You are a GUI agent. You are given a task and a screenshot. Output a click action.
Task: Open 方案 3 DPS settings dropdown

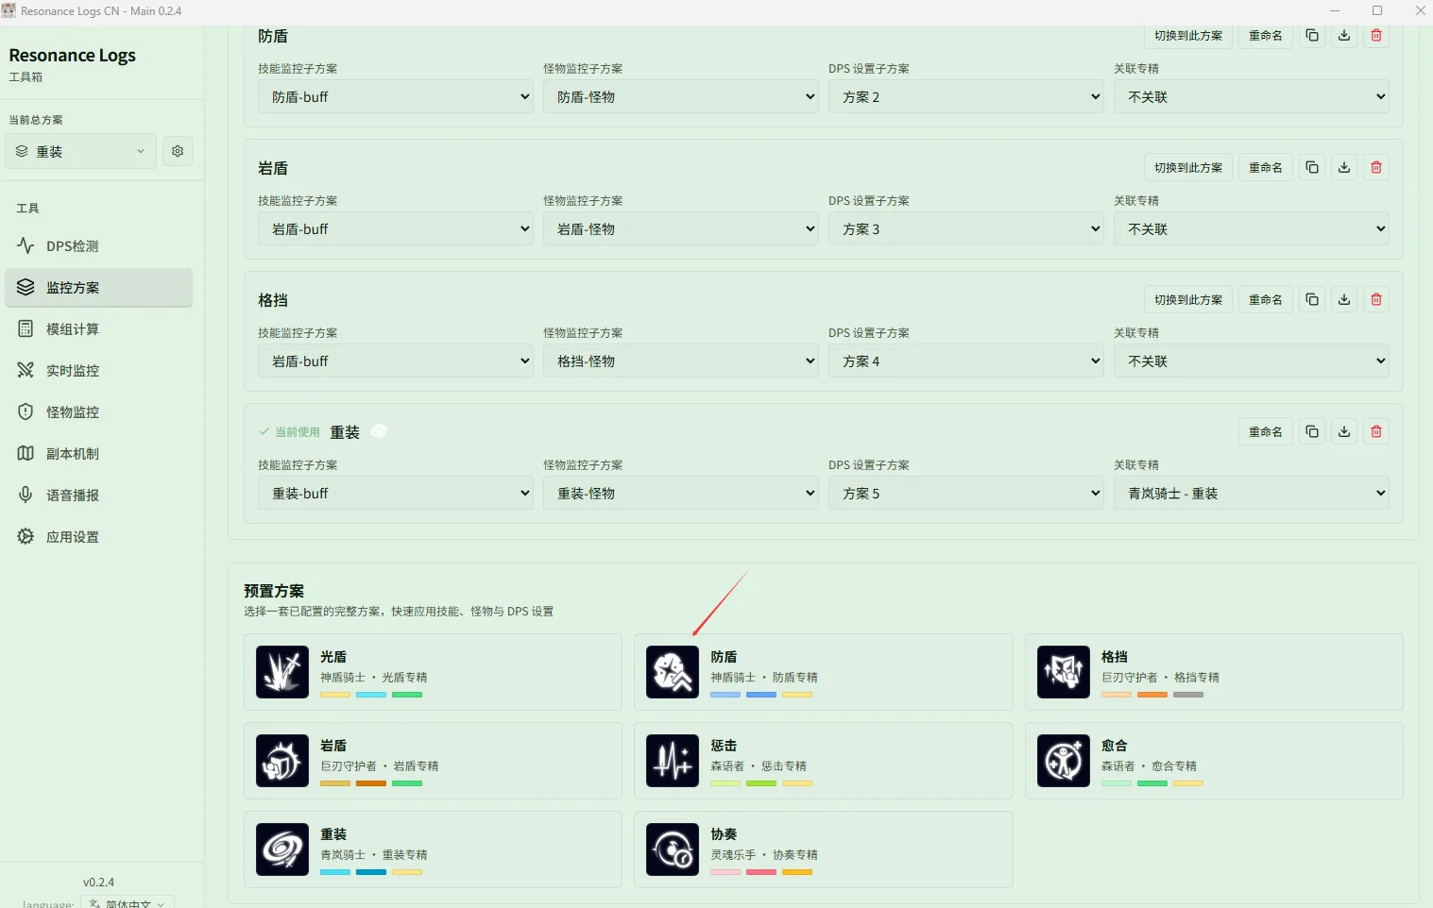(x=966, y=228)
